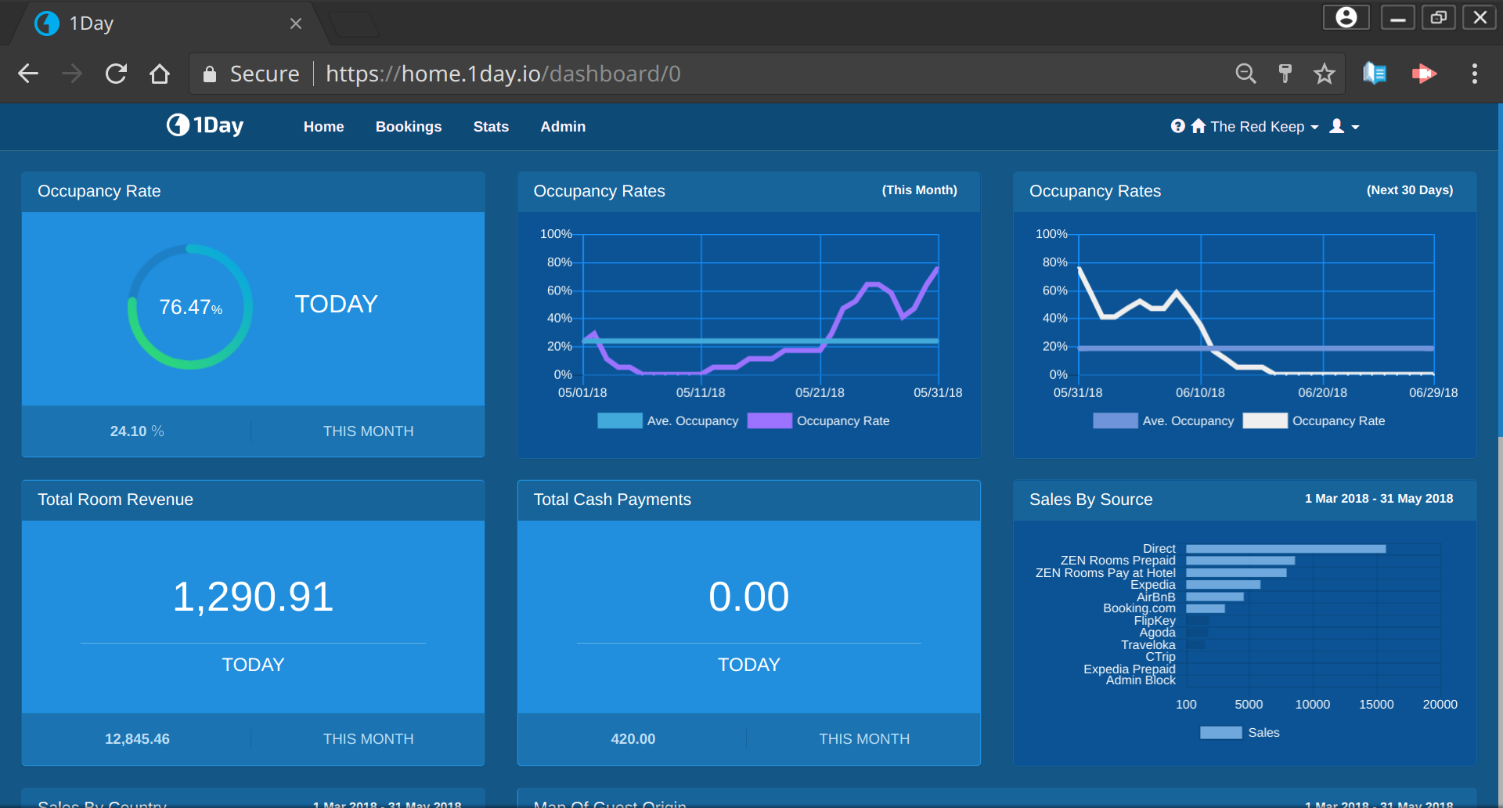
Task: Switch to the Bookings section
Action: click(x=409, y=126)
